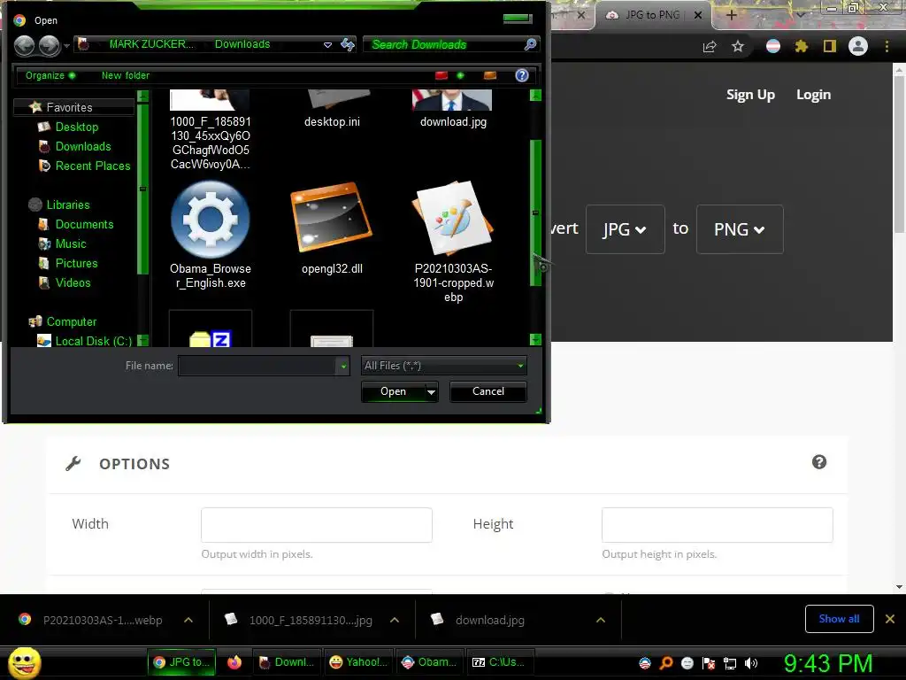Click Sign Up link
Viewport: 906px width, 680px height.
pyautogui.click(x=750, y=95)
